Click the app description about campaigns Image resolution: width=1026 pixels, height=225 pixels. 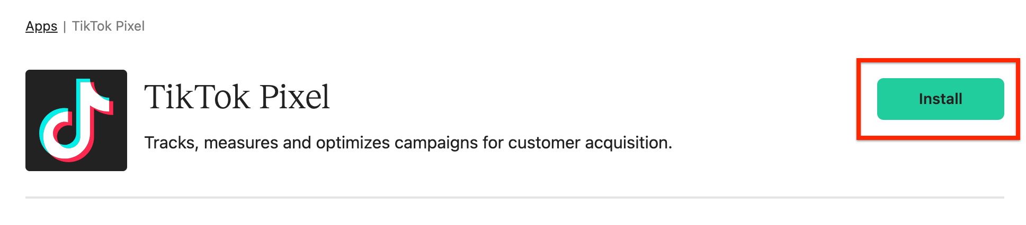point(408,143)
